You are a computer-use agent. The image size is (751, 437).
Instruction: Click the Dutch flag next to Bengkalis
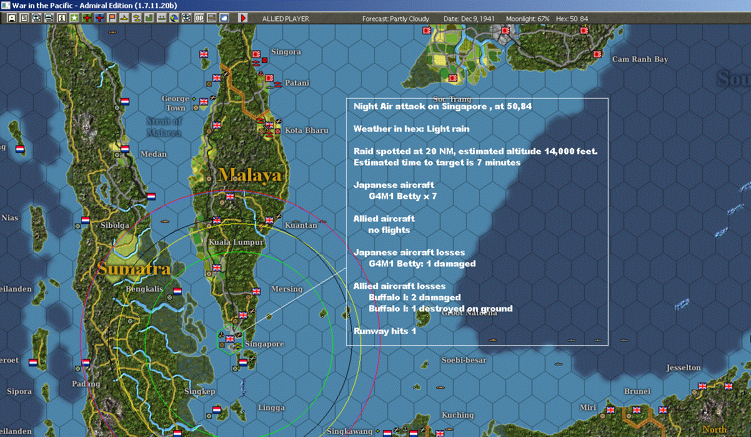(x=177, y=291)
